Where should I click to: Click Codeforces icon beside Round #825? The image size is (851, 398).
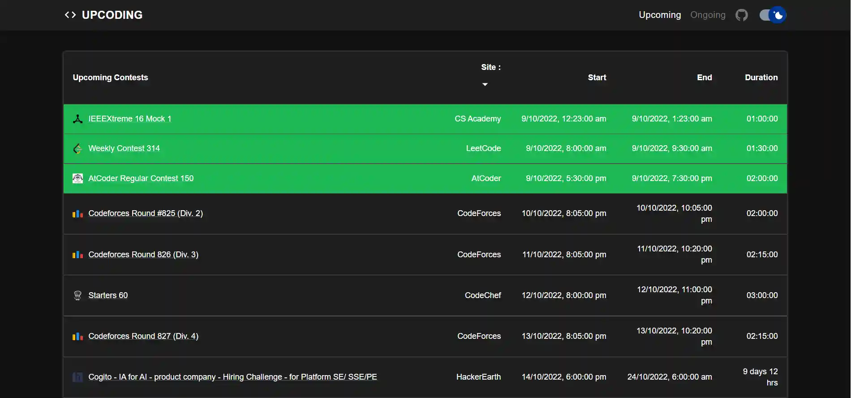point(77,214)
